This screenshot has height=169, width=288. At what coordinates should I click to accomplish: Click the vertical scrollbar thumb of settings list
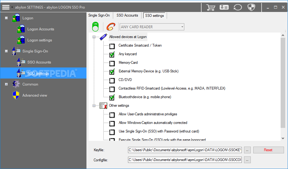tap(283, 83)
